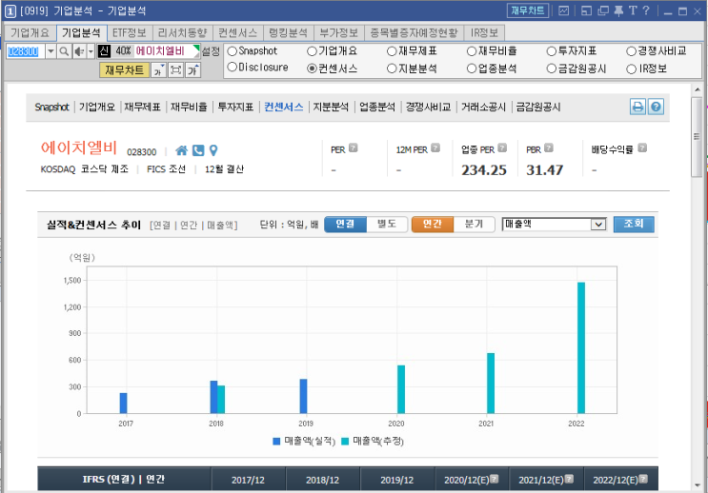Click the help mark in 2020/12(E) column header
The width and height of the screenshot is (708, 493).
(495, 479)
